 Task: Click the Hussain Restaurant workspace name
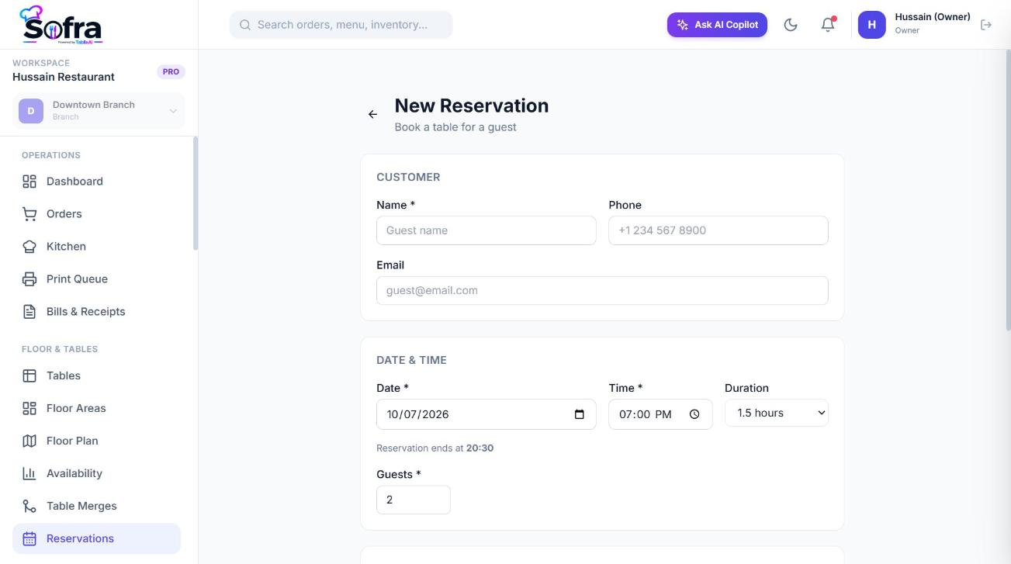pyautogui.click(x=64, y=77)
